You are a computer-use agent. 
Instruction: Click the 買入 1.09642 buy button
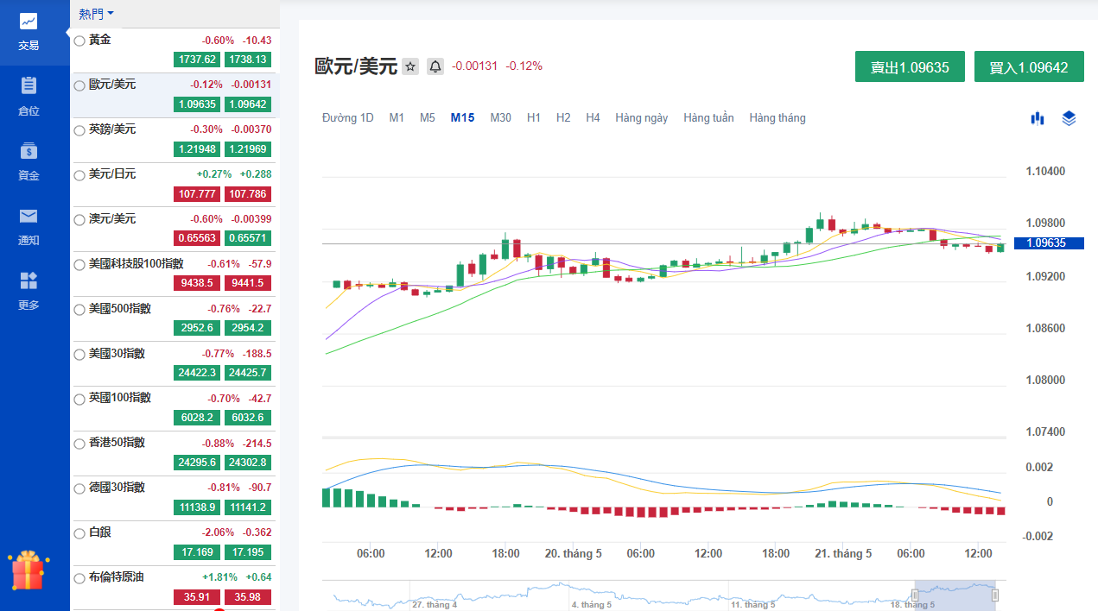coord(1029,67)
